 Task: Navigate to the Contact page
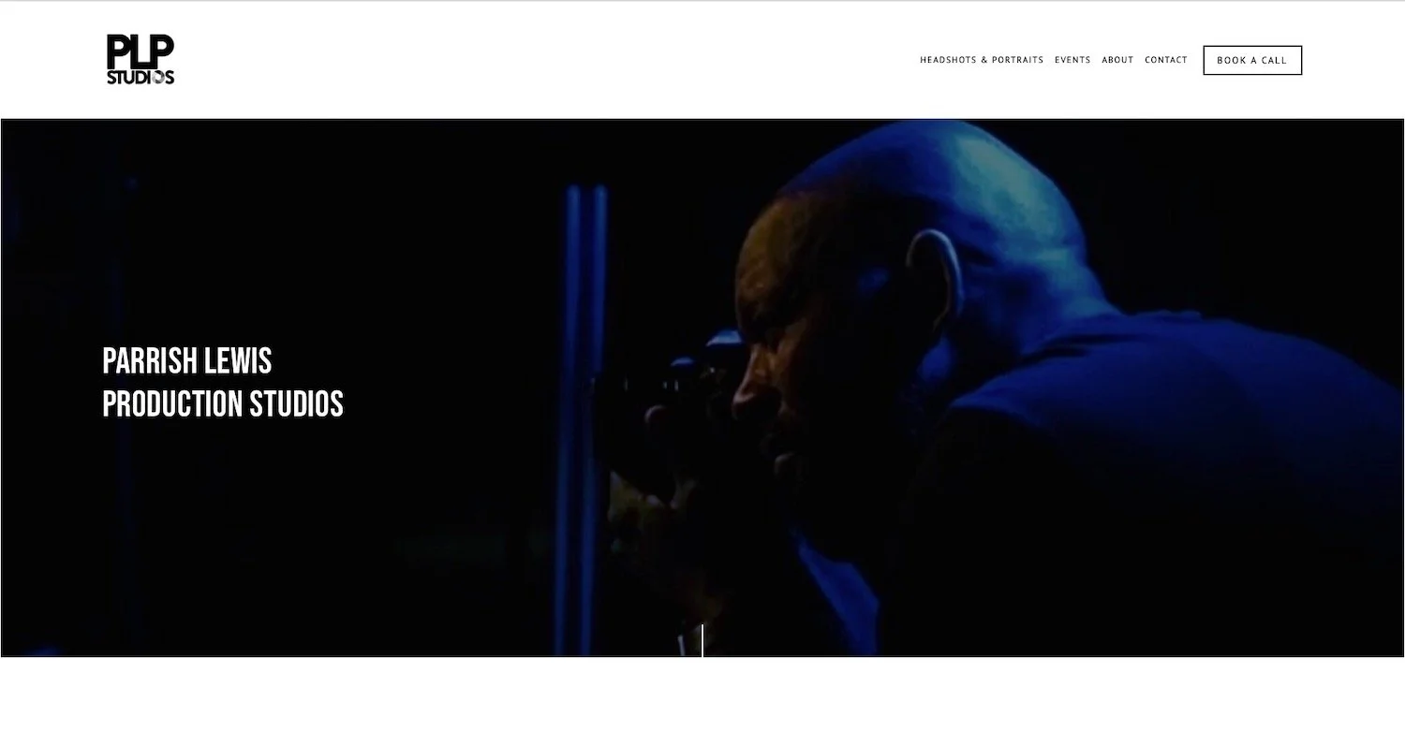coord(1166,60)
